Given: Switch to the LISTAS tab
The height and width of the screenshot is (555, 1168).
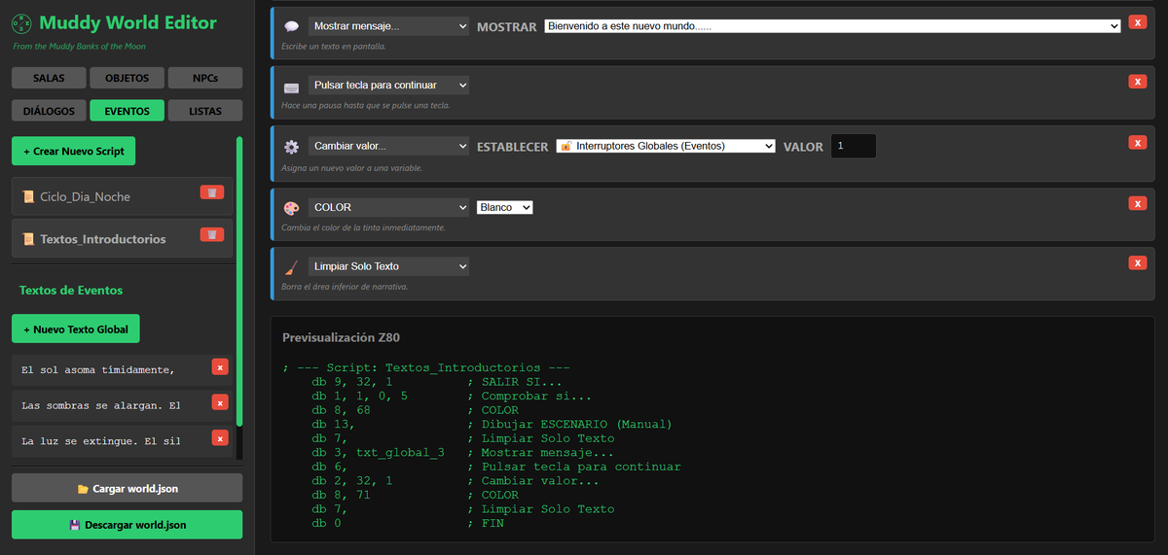Looking at the screenshot, I should (205, 111).
